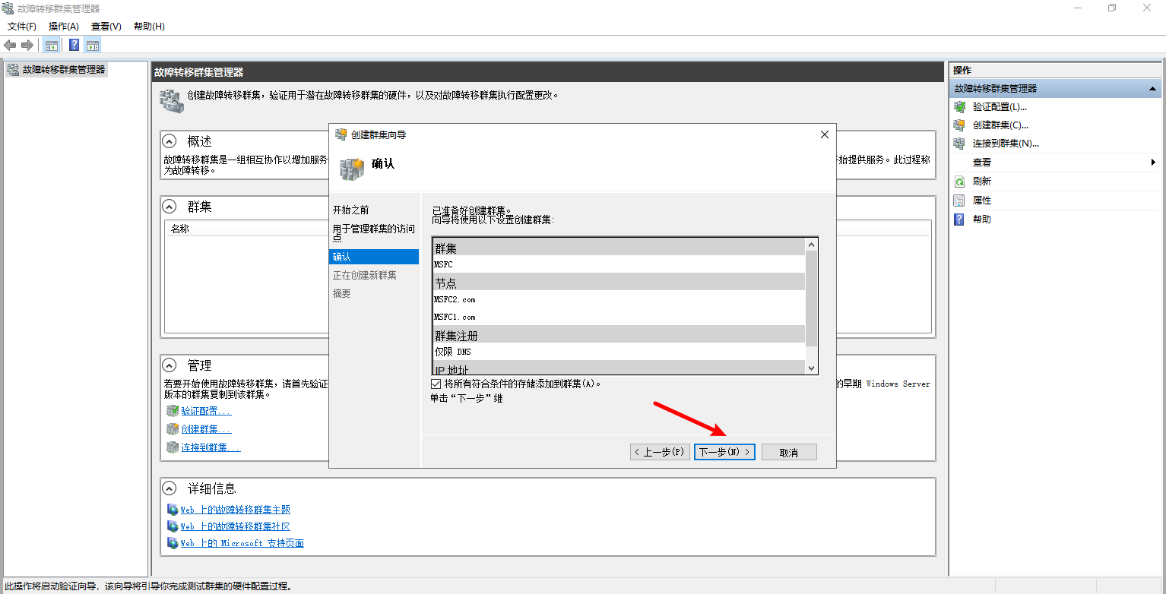
Task: Click the back arrow toolbar icon
Action: (10, 45)
